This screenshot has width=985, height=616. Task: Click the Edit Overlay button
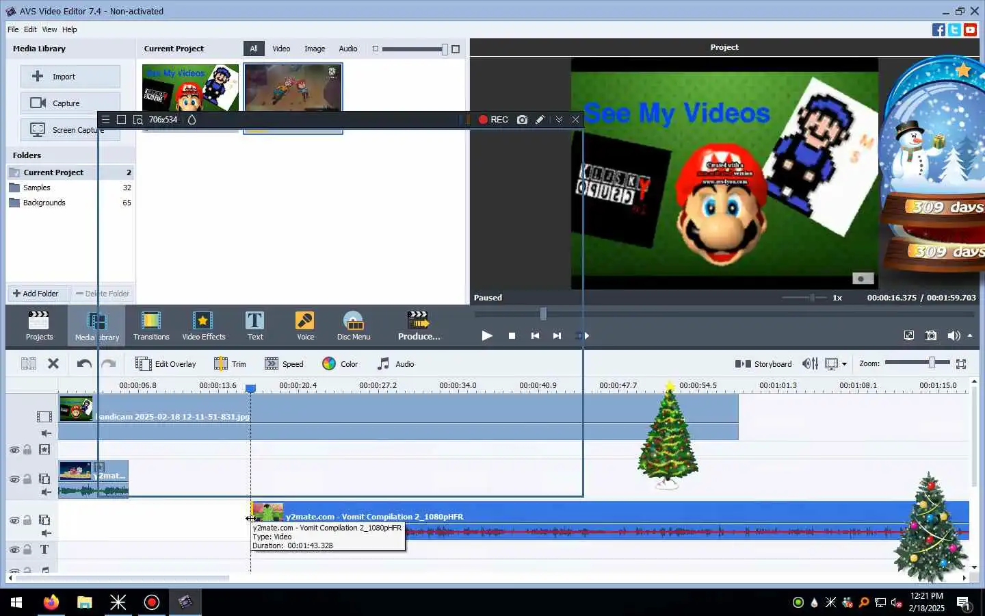pos(166,363)
